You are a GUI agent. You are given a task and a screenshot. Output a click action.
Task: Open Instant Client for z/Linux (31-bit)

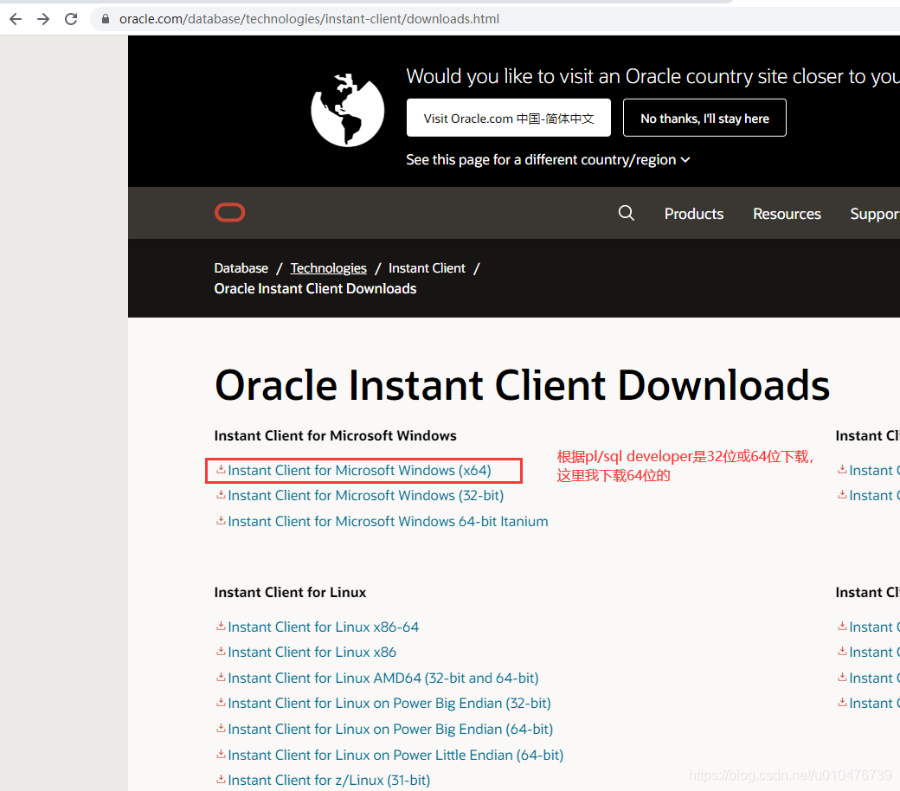(x=329, y=780)
